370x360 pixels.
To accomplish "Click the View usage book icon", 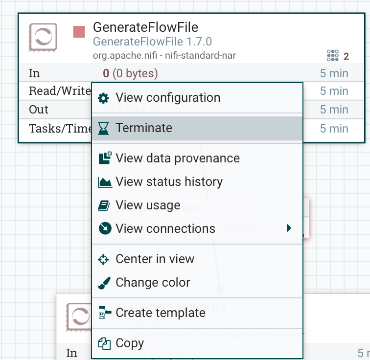I will click(104, 205).
